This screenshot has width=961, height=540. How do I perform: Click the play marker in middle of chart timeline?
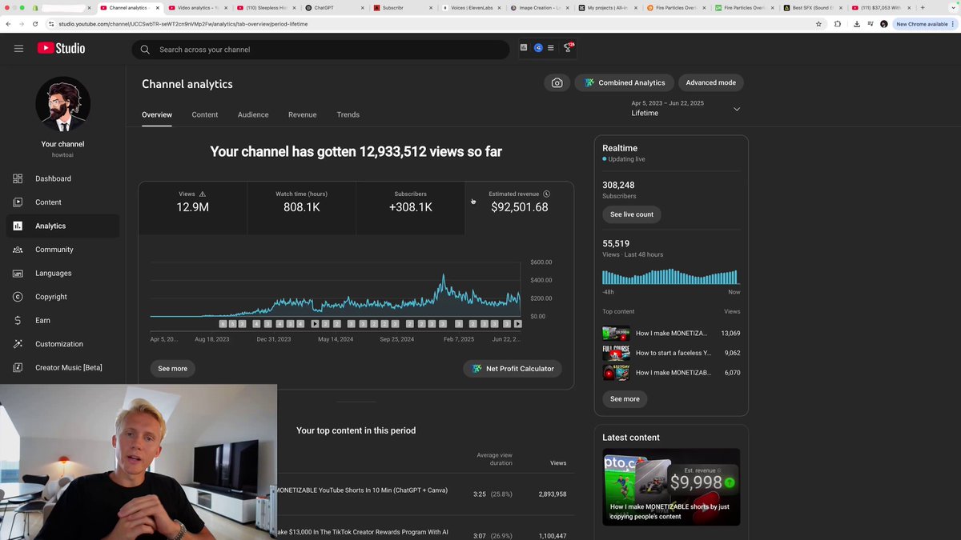pos(315,324)
